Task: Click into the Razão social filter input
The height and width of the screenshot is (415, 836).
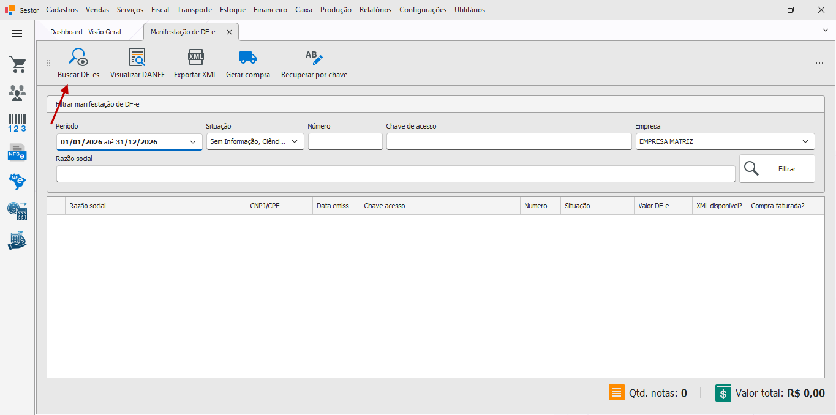Action: click(396, 174)
